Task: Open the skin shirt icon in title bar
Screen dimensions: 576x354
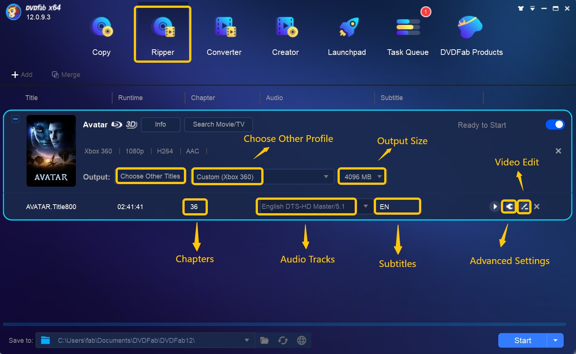Action: pyautogui.click(x=521, y=8)
